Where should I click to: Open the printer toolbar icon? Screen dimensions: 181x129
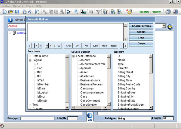30,12
